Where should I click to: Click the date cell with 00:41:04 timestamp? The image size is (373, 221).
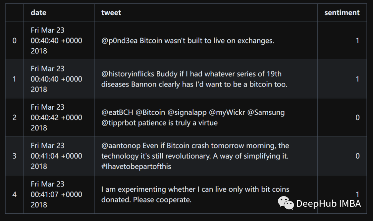point(56,156)
